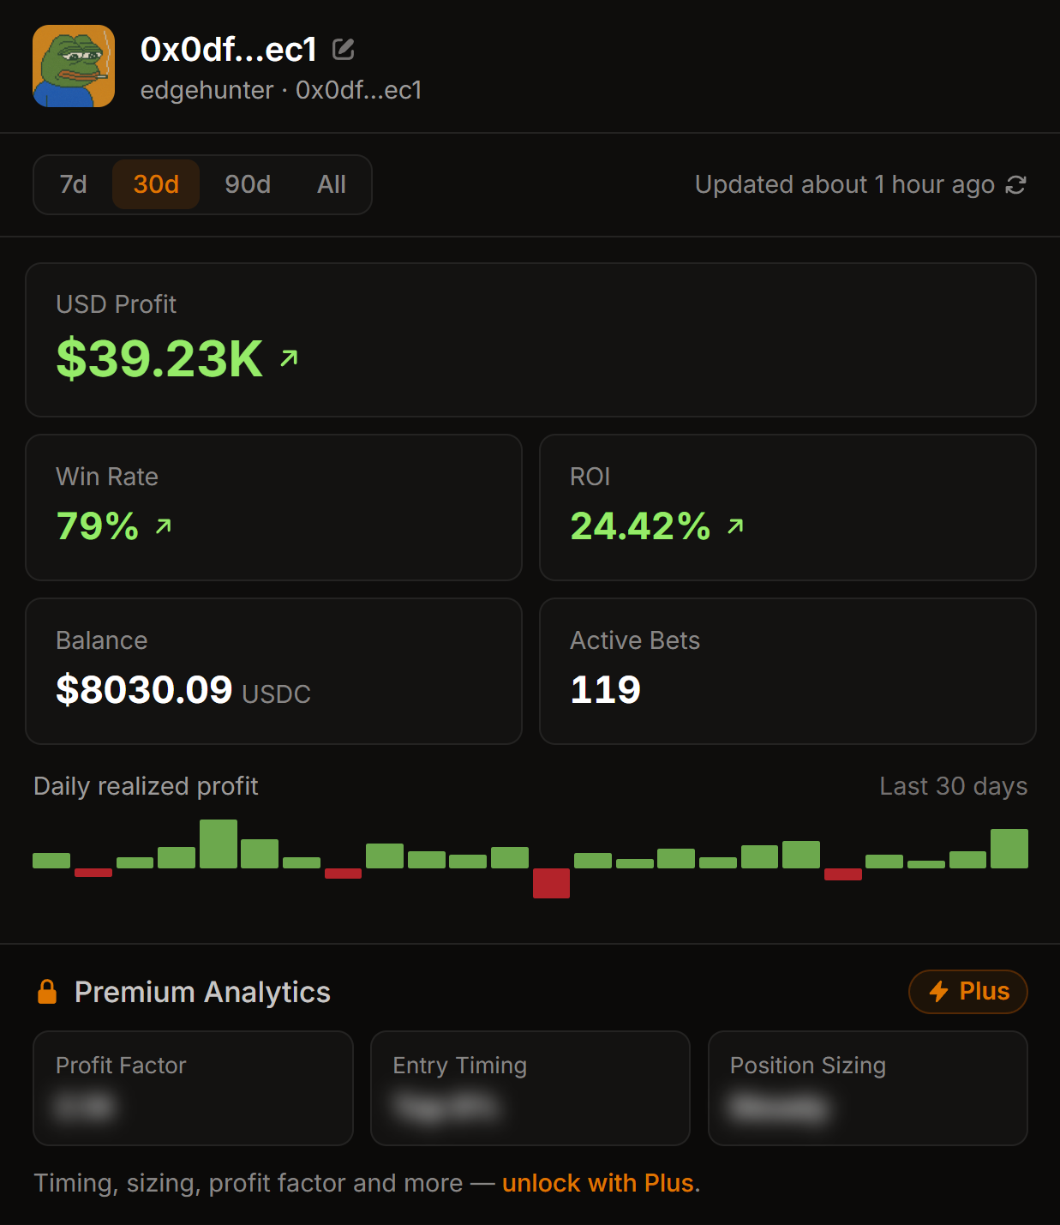Click the lightning bolt icon in Plus button
The height and width of the screenshot is (1225, 1060).
tap(939, 992)
